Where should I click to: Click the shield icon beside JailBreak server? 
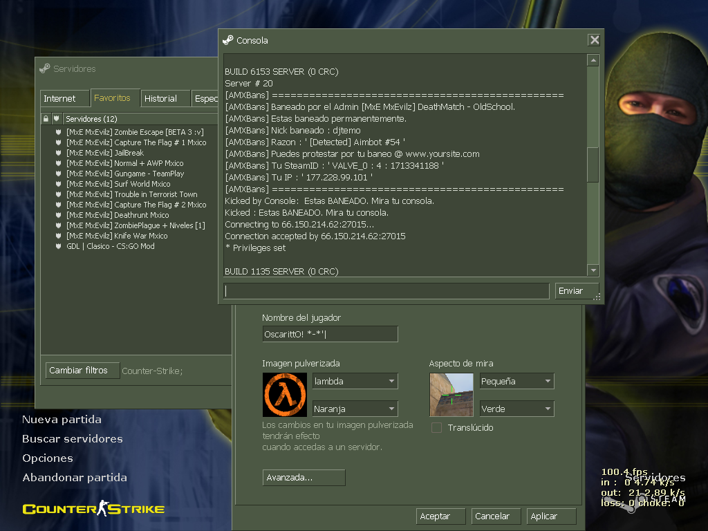pyautogui.click(x=58, y=153)
